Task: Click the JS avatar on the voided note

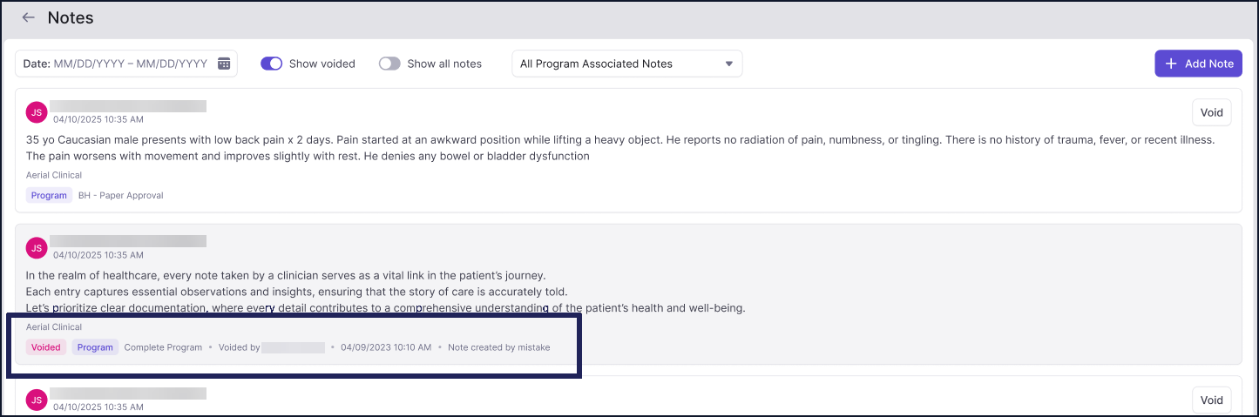Action: (37, 248)
